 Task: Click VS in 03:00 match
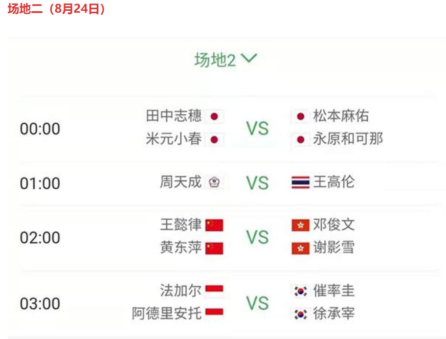257,303
